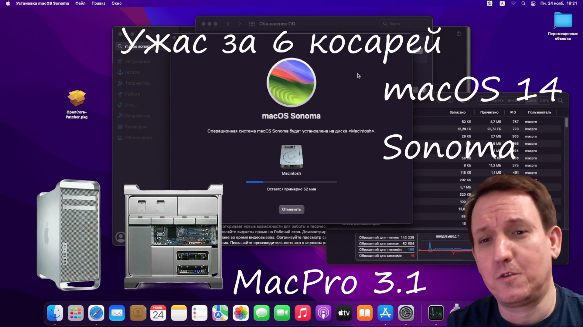Image resolution: width=583 pixels, height=327 pixels.
Task: Open the Файл menu
Action: tap(80, 3)
